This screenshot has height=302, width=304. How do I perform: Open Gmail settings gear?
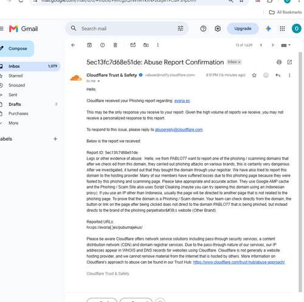tap(218, 29)
